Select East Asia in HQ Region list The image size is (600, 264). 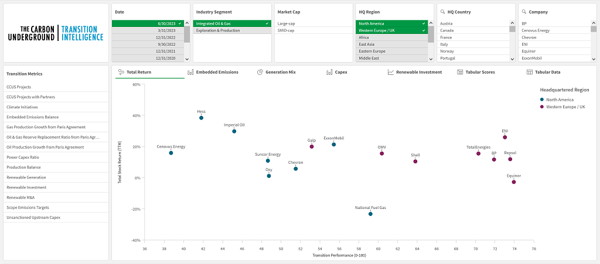pyautogui.click(x=392, y=44)
